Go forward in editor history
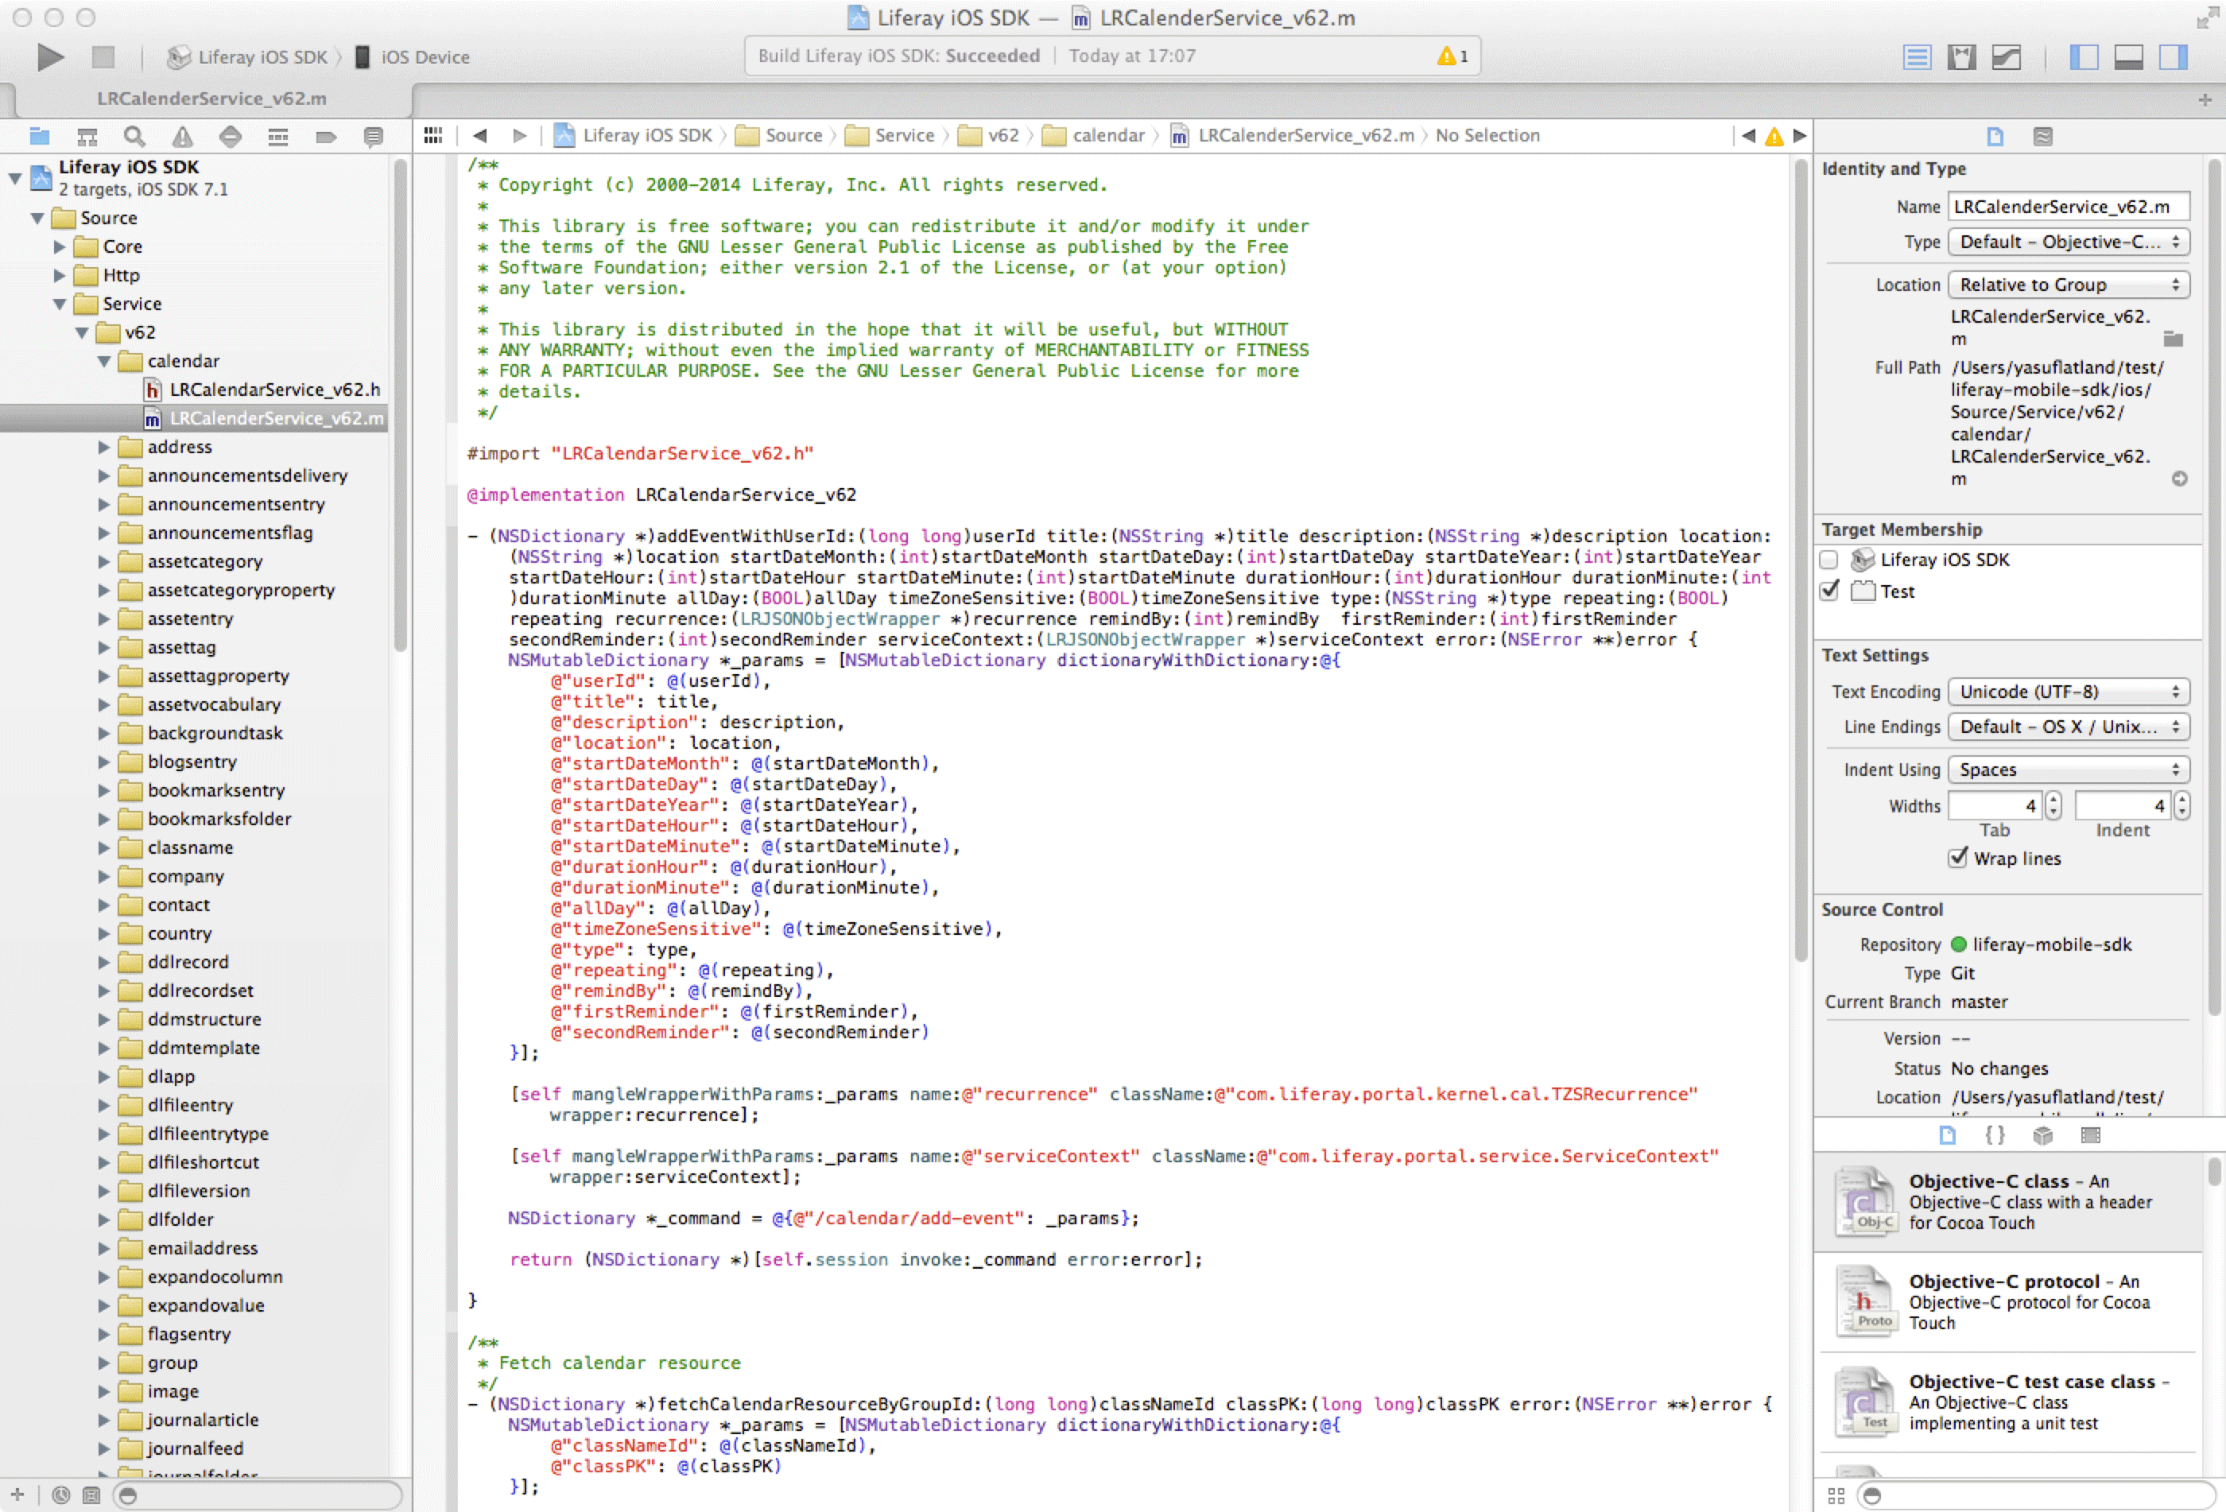This screenshot has width=2226, height=1512. (x=519, y=136)
